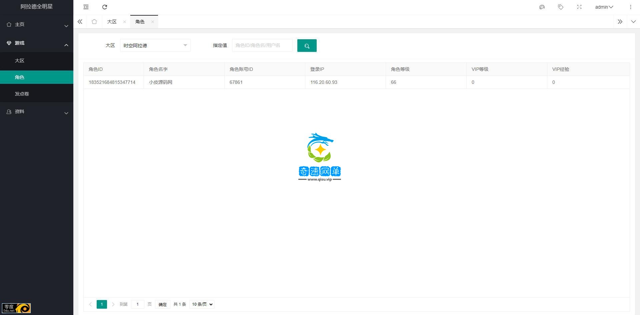The image size is (640, 315).
Task: Close the 角色 tab
Action: 152,22
